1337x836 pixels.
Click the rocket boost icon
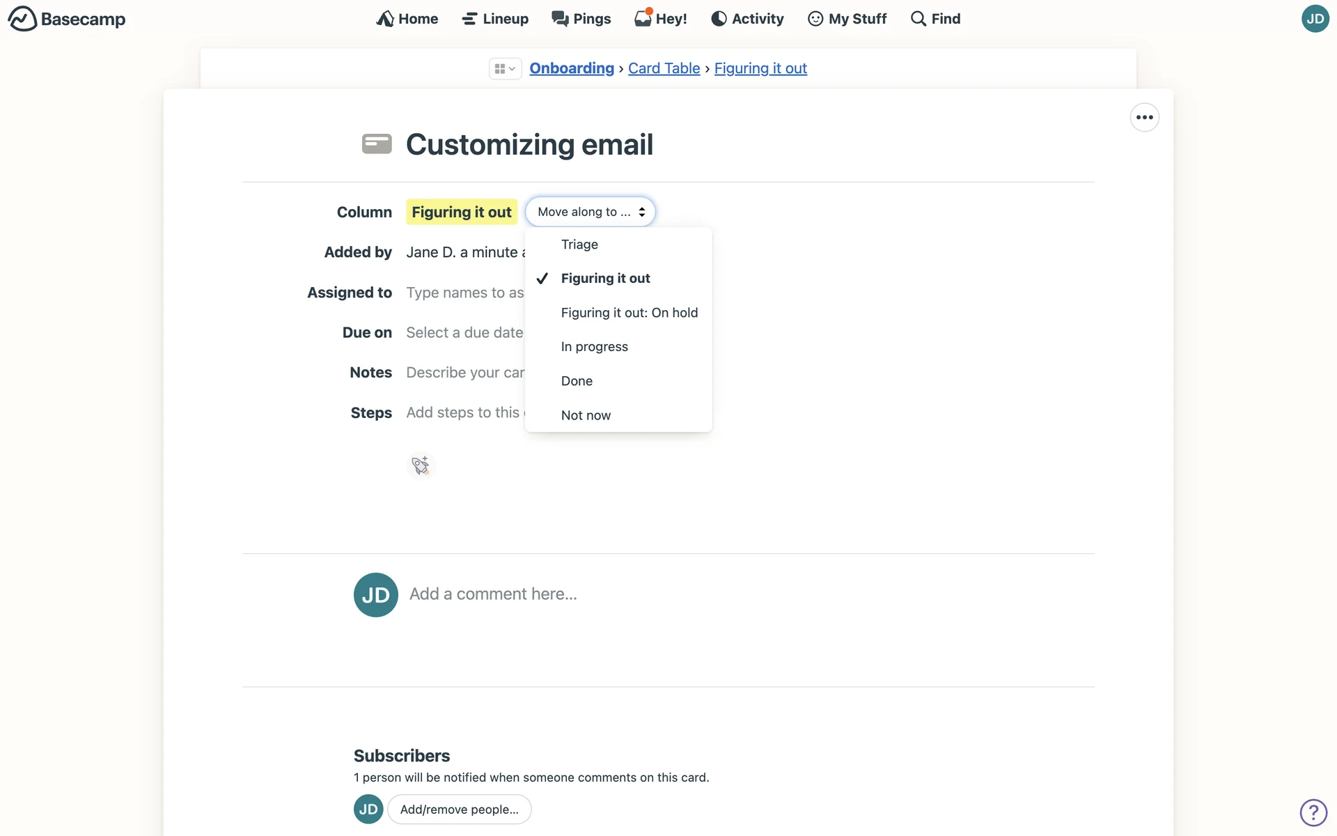point(421,465)
